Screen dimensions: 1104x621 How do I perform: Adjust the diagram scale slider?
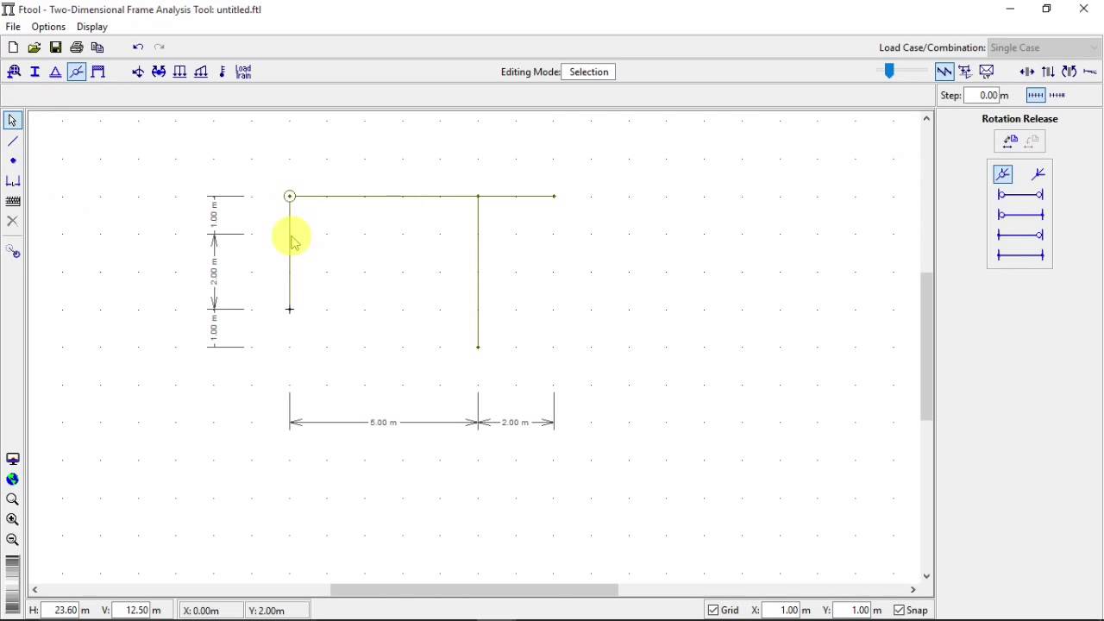click(x=889, y=72)
